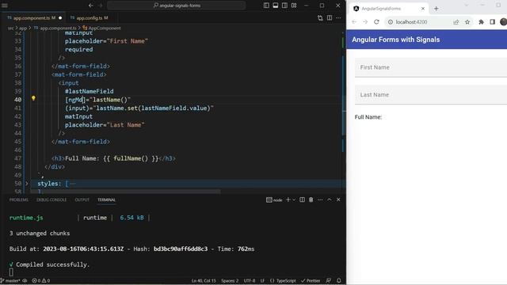Bookmark this page with the star
The width and height of the screenshot is (507, 285).
(x=467, y=22)
